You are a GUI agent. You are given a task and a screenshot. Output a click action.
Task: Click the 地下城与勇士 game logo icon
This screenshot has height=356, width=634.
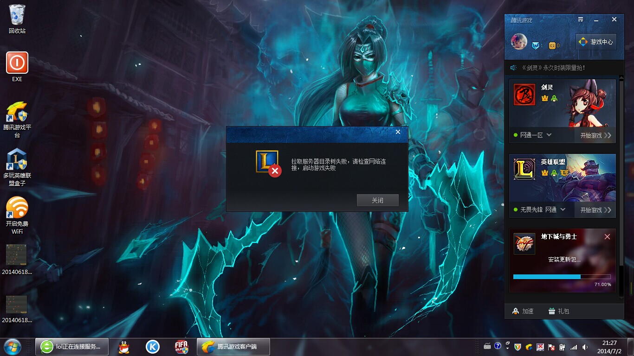coord(524,244)
